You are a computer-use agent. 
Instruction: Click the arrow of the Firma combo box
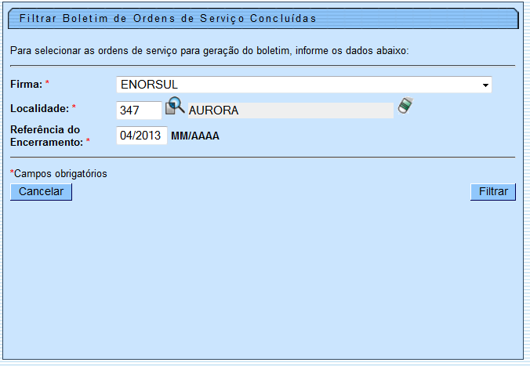pyautogui.click(x=485, y=85)
